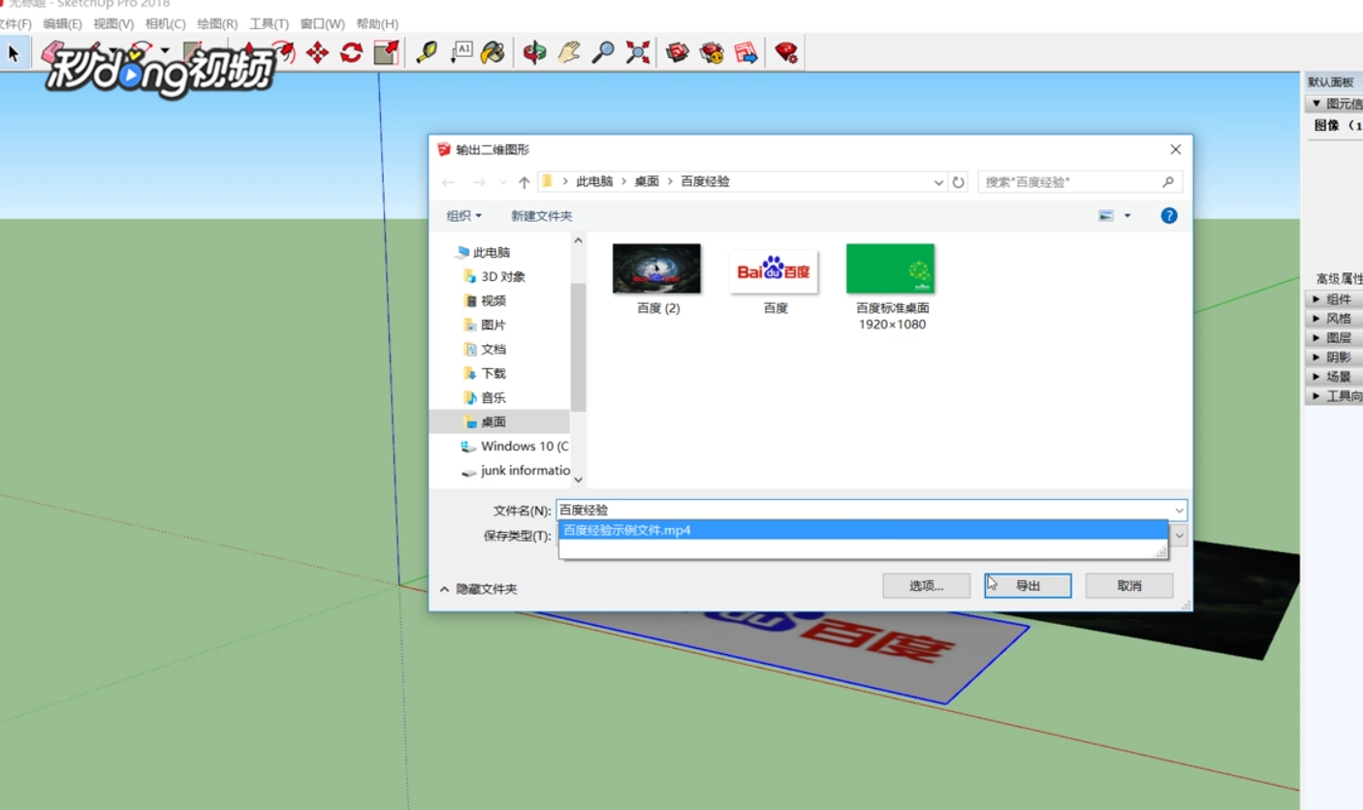Click 桌面 in the breadcrumb path

(x=647, y=181)
